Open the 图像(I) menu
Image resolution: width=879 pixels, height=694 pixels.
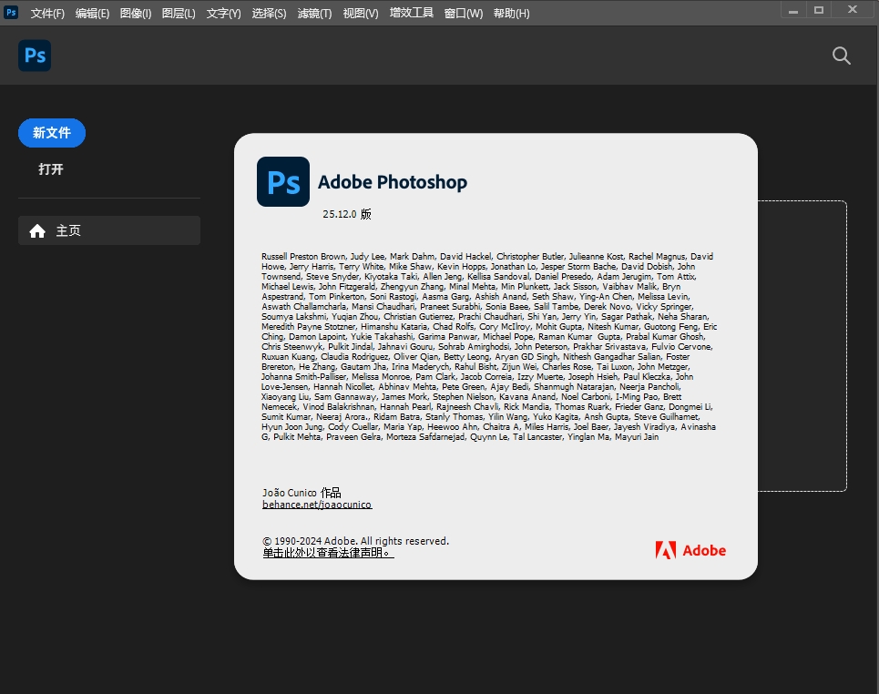(x=136, y=13)
